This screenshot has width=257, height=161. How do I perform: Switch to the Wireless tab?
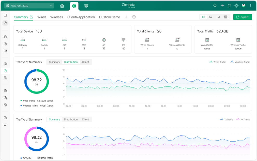pos(56,17)
